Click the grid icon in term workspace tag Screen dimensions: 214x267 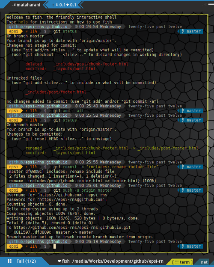point(177,262)
